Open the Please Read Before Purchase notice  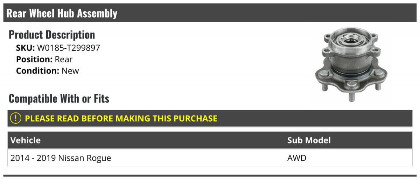click(x=121, y=118)
